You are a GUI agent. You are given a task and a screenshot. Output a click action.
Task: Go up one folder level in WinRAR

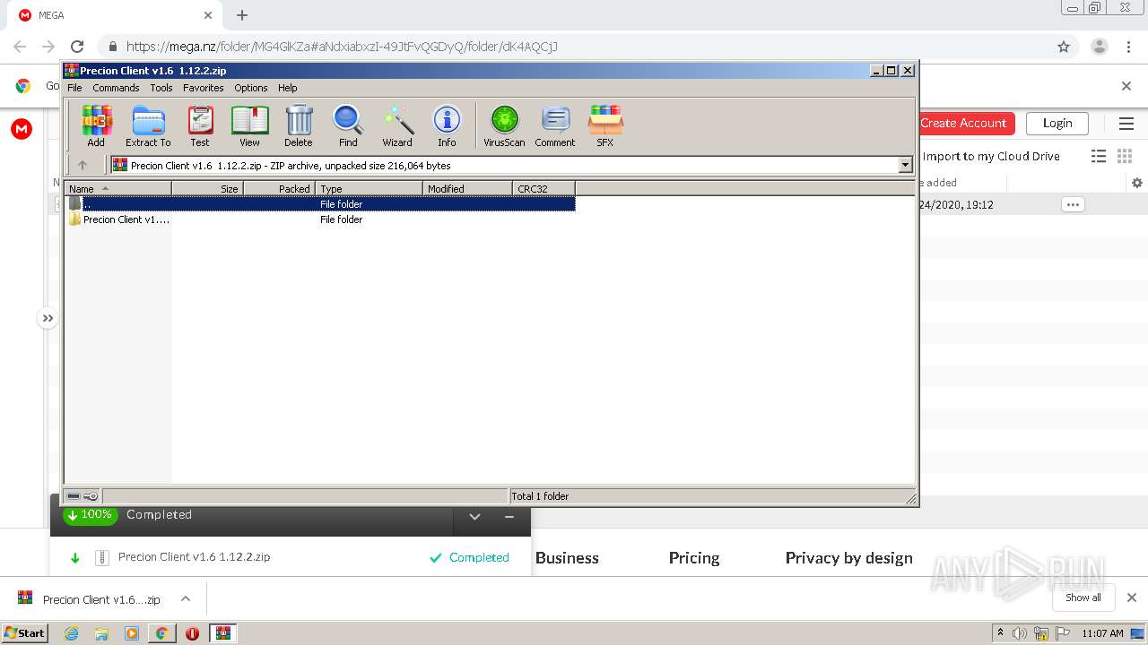click(x=83, y=165)
